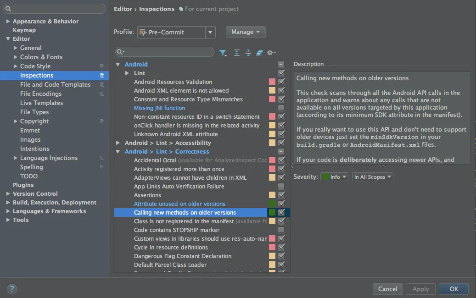This screenshot has height=298, width=476.
Task: Toggle Default Parcel Class Loader checkbox
Action: tap(281, 265)
